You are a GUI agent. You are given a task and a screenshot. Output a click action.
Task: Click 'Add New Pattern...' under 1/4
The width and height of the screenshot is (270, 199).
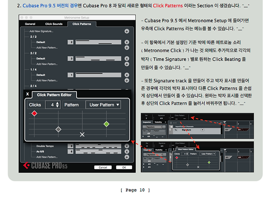47,81
